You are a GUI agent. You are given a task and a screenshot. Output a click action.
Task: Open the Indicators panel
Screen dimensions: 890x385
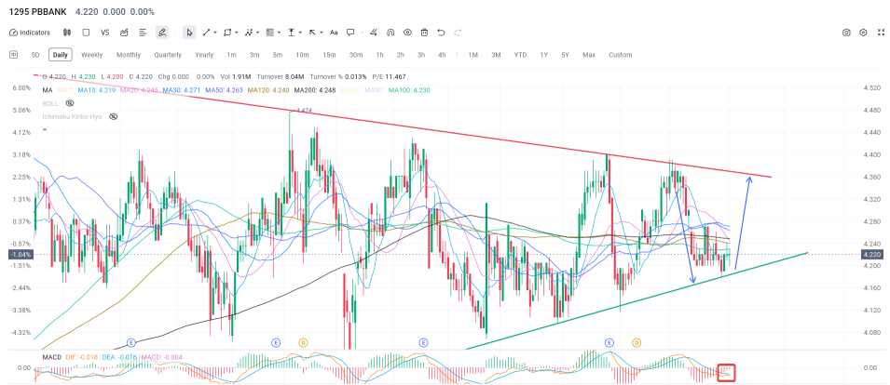(29, 32)
